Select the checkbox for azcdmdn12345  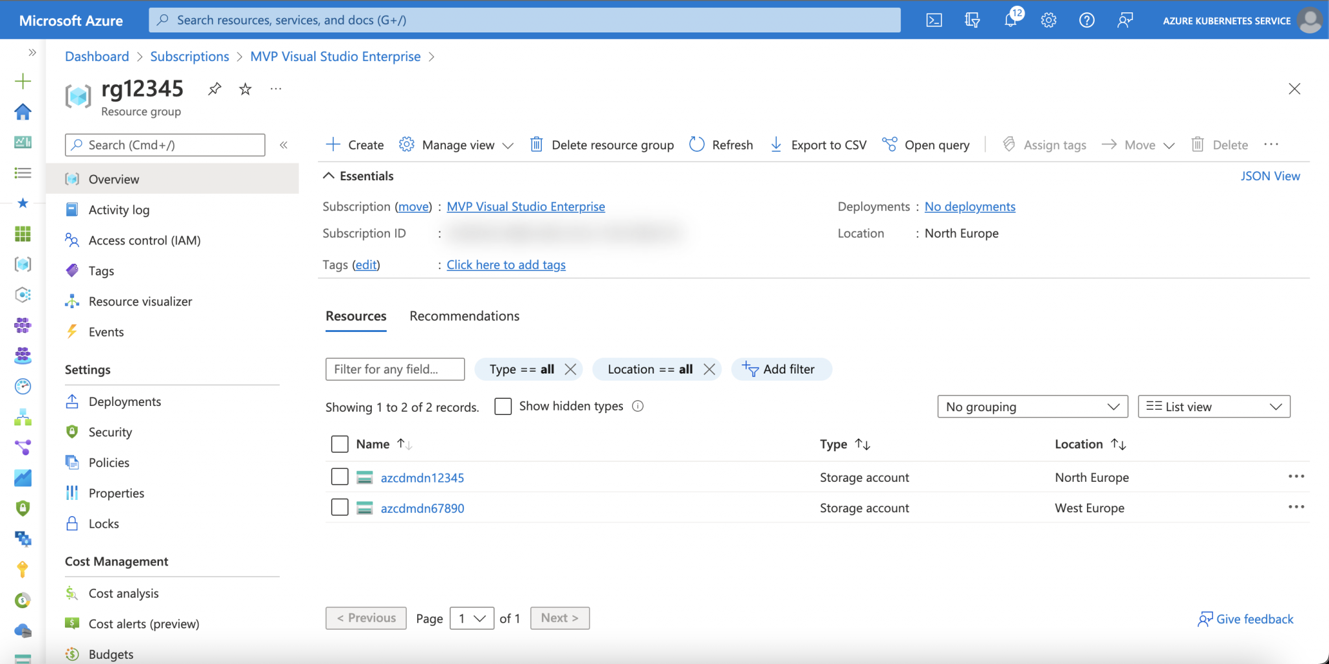[339, 477]
